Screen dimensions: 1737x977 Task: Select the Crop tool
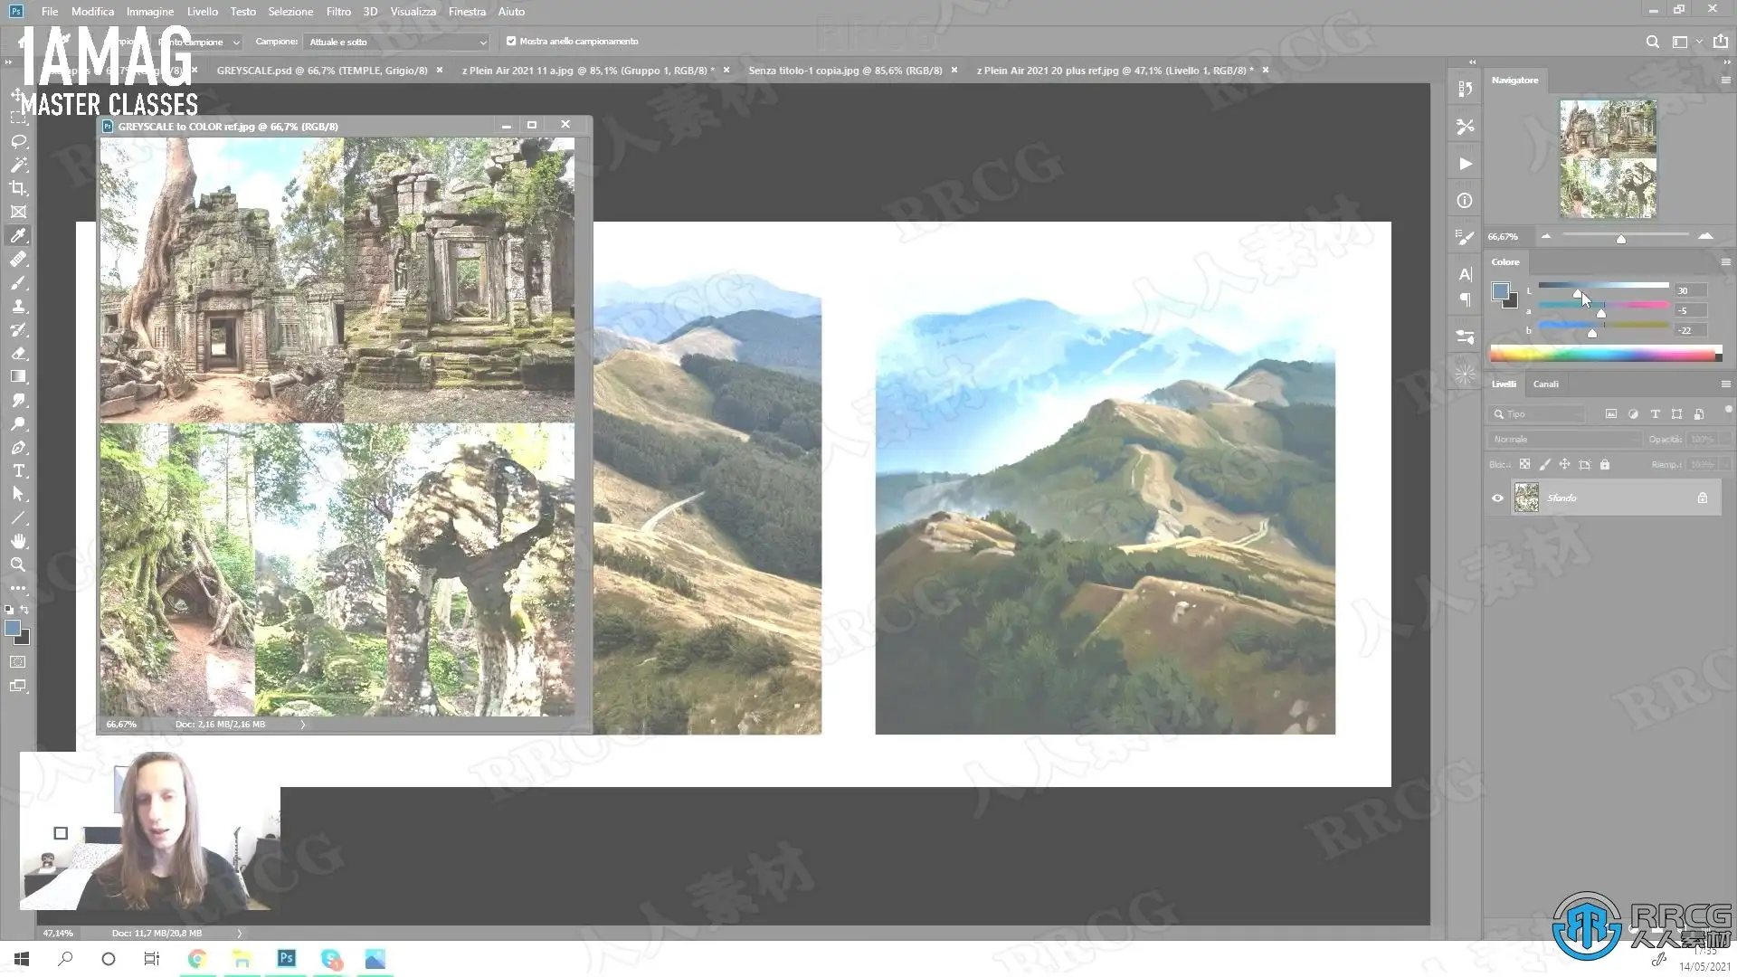tap(18, 188)
